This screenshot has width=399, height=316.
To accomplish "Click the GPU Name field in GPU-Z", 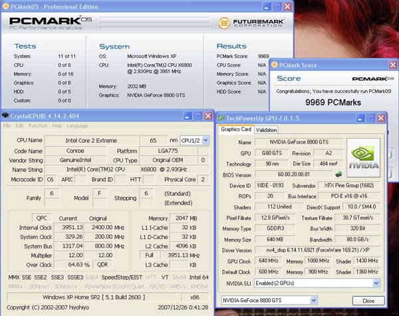I will (x=299, y=142).
